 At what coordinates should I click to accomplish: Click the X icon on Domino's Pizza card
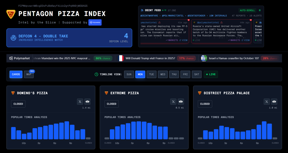click(x=80, y=101)
